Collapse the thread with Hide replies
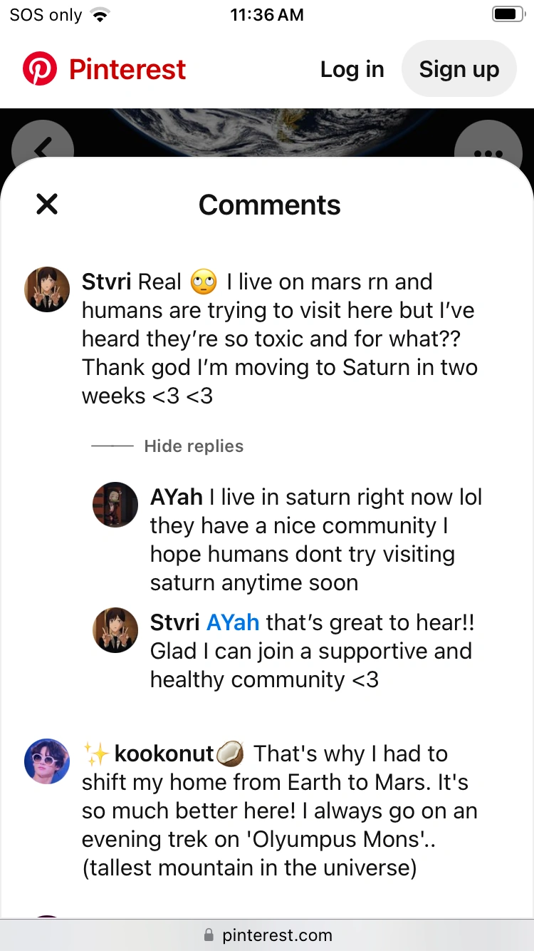This screenshot has width=534, height=951. click(x=194, y=446)
